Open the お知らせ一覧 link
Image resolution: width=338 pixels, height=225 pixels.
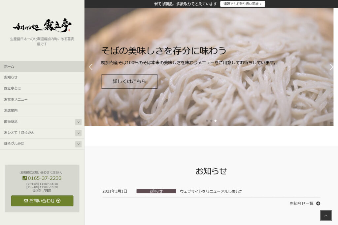304,204
